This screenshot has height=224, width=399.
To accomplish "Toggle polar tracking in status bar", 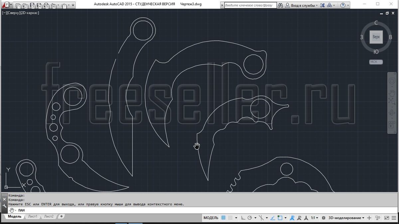I will [250, 218].
